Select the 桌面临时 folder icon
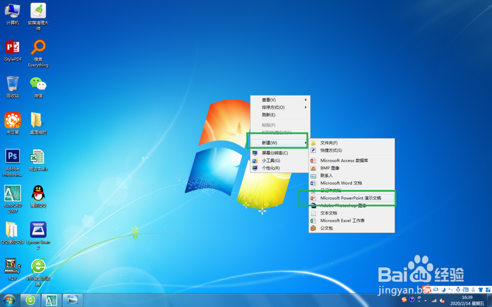492x307 pixels. [38, 123]
